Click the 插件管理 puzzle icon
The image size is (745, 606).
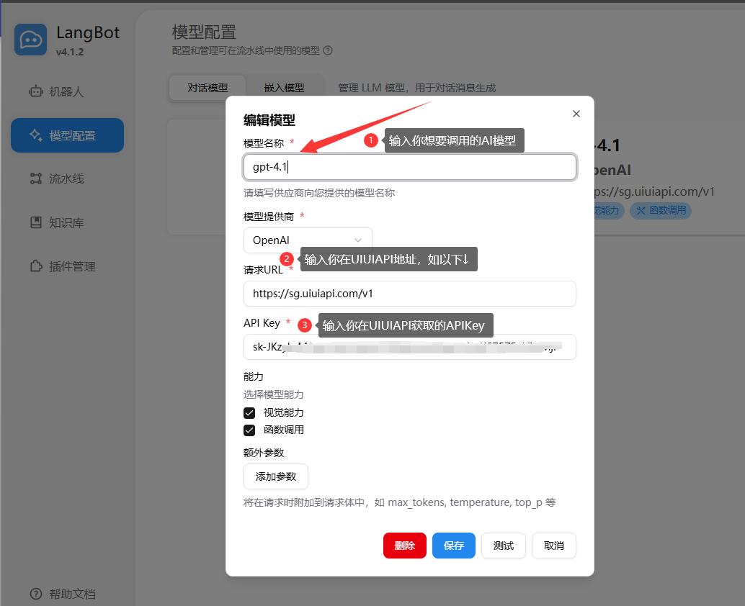(36, 266)
